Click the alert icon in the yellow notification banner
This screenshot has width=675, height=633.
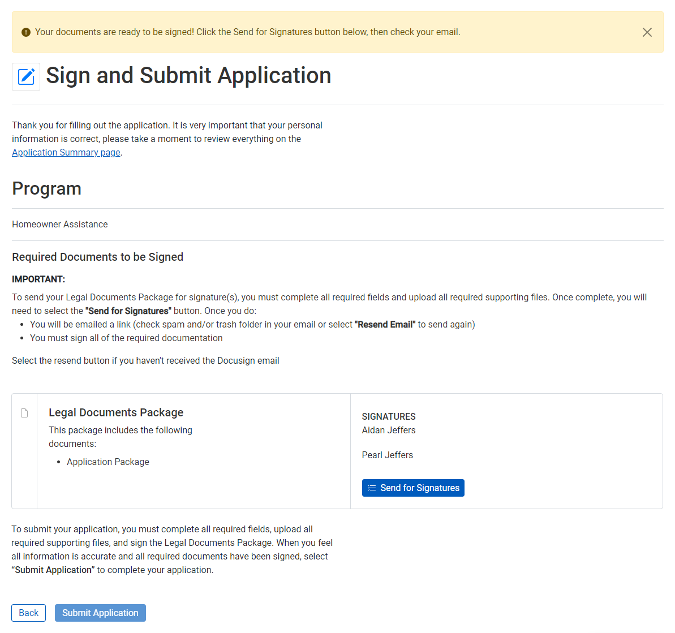click(x=25, y=32)
